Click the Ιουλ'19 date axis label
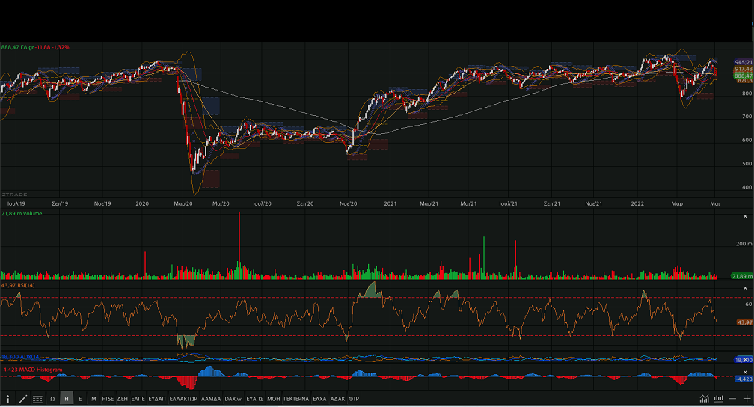This screenshot has height=407, width=754. coord(16,204)
